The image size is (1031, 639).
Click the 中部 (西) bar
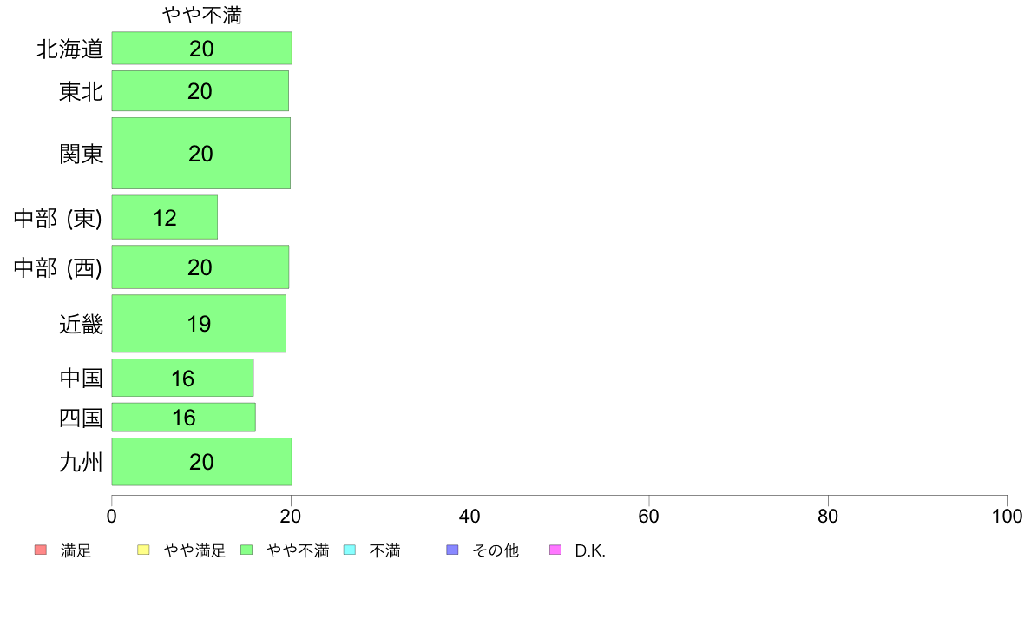(200, 267)
